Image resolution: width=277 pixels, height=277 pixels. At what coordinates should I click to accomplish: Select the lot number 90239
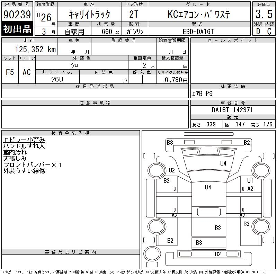coord(17,15)
